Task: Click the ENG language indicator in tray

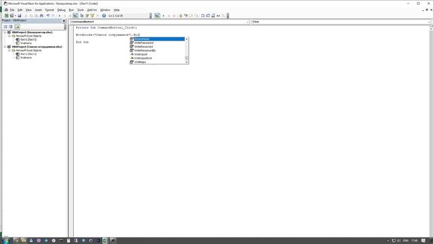Action: coord(406,241)
